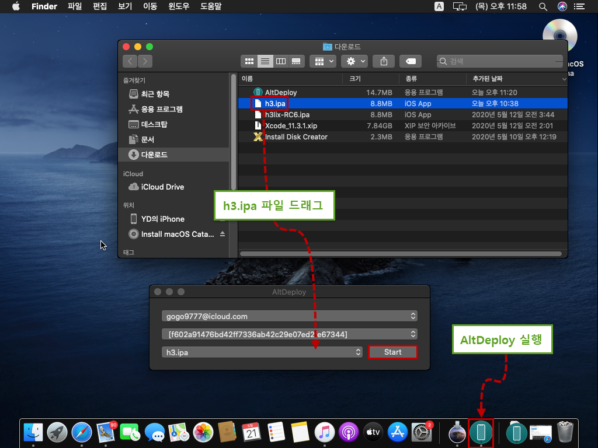Open the h3.ipa file dropdown in AltDeploy
This screenshot has width=598, height=448.
(x=262, y=352)
